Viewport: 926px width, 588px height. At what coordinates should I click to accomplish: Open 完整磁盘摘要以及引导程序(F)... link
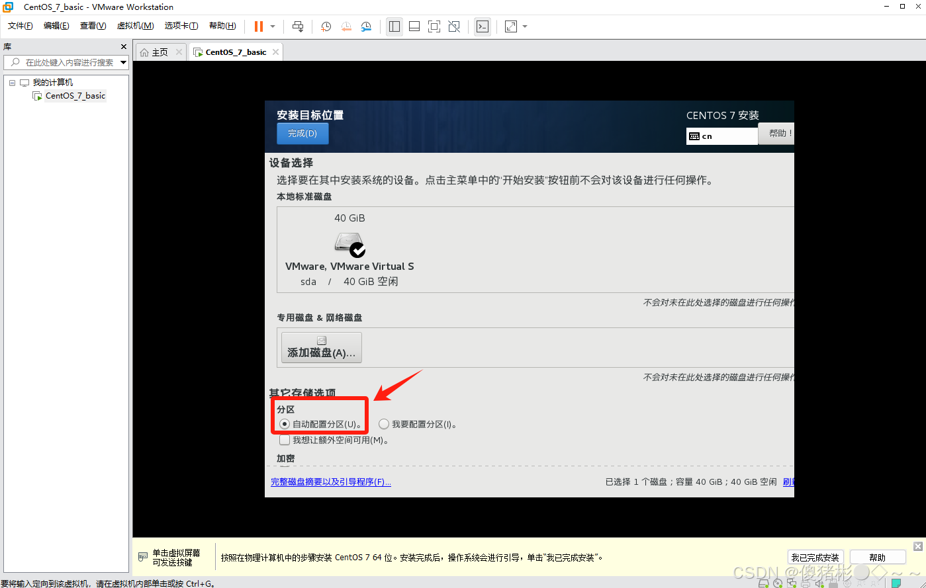tap(331, 482)
